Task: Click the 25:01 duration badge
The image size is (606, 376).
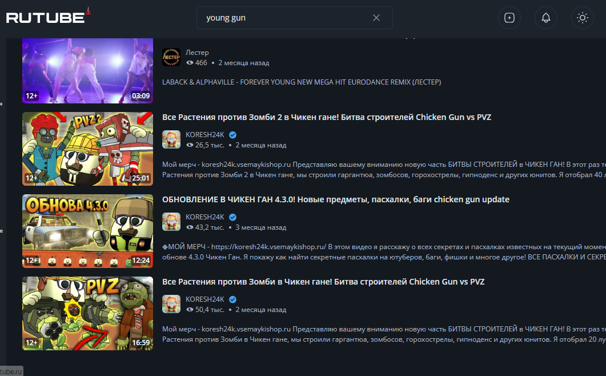Action: [141, 178]
